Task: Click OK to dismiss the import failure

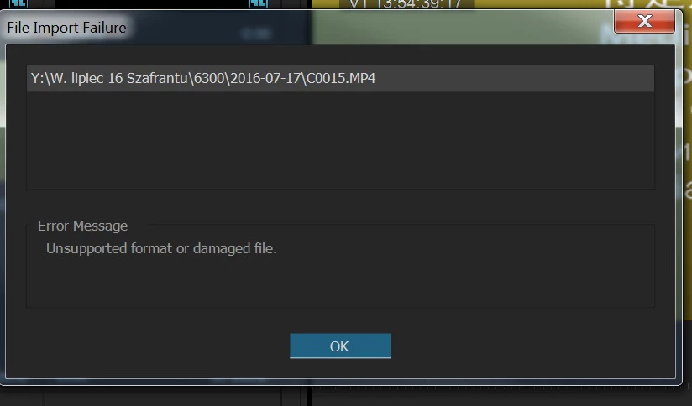Action: (x=340, y=346)
